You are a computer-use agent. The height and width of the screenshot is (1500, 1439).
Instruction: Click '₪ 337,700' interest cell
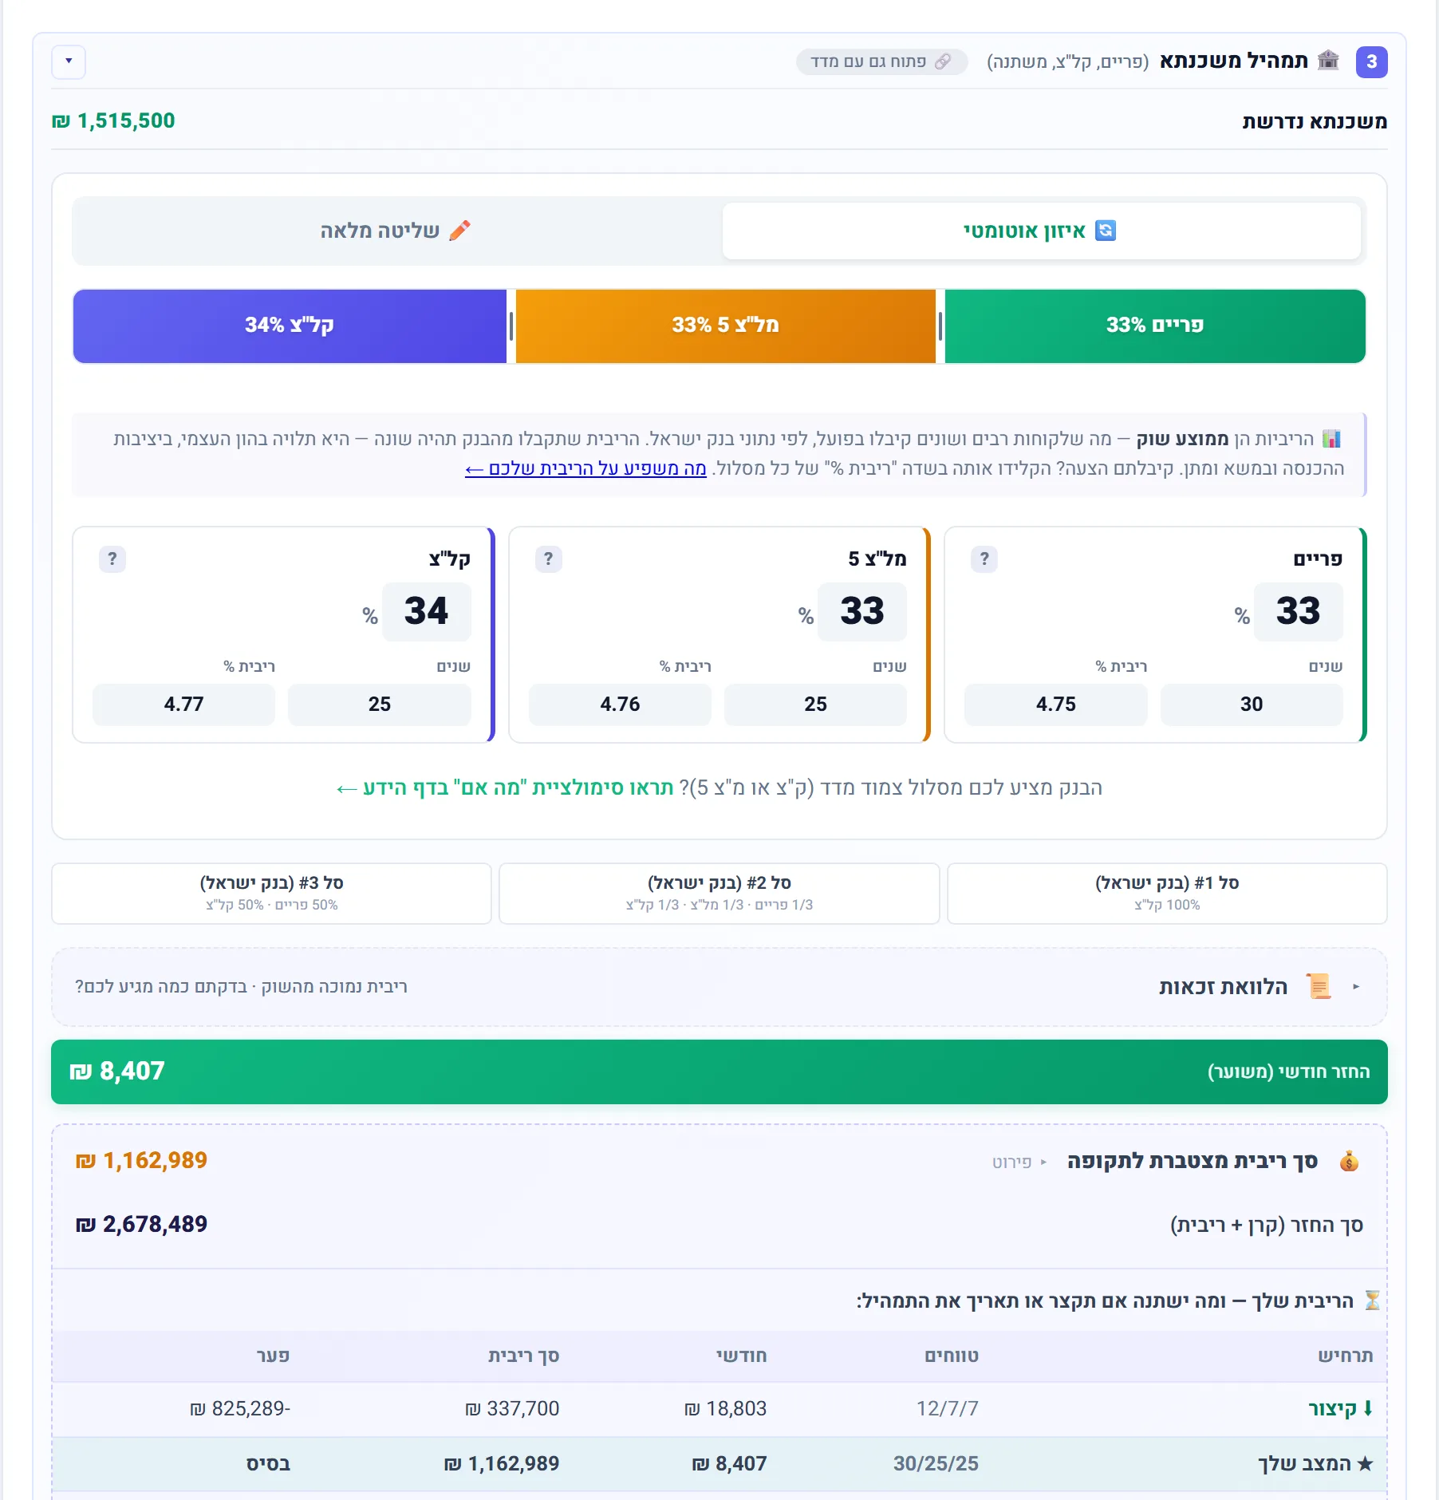click(x=512, y=1408)
